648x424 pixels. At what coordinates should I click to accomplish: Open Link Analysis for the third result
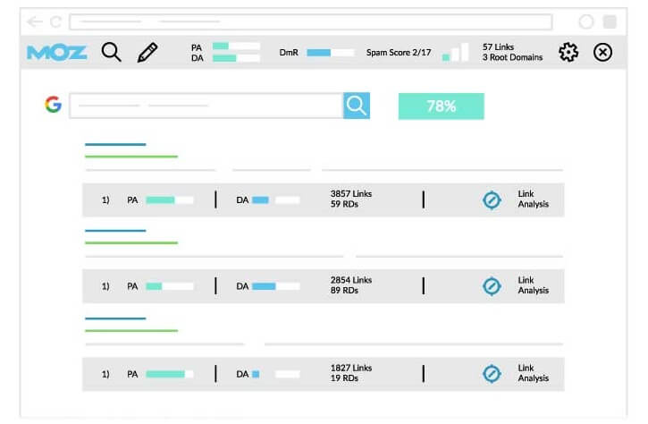[533, 374]
